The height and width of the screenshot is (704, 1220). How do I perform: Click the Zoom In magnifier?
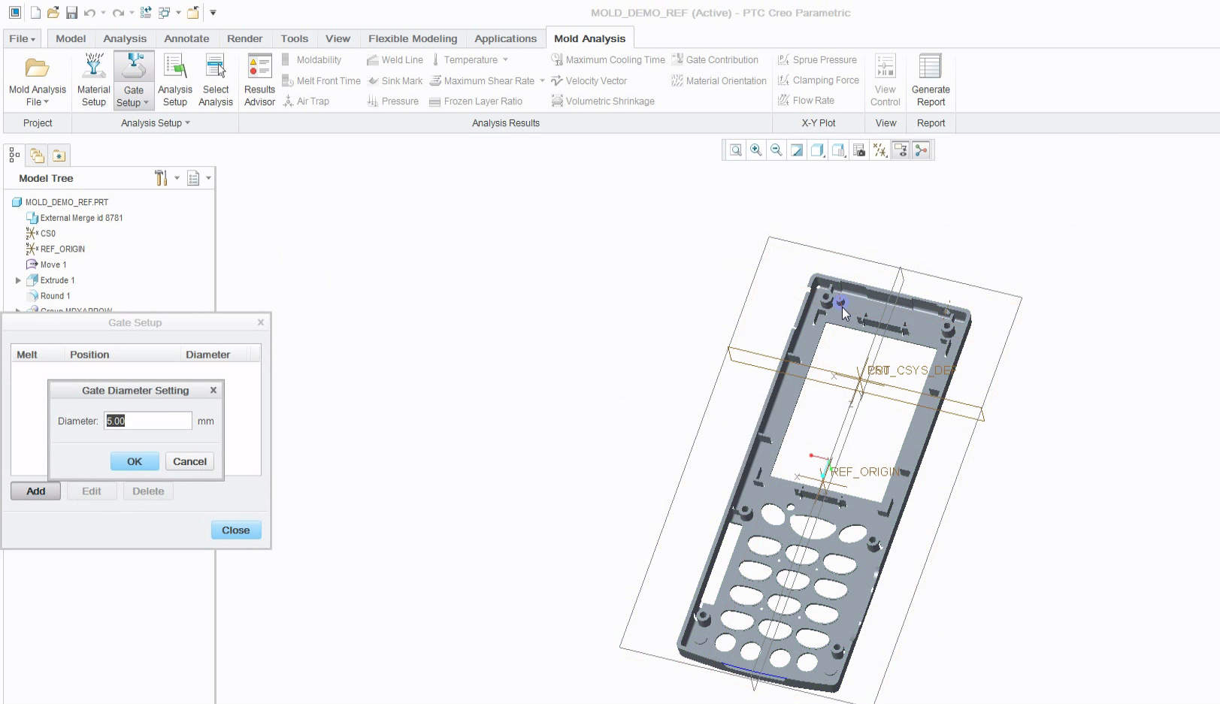[x=756, y=150]
